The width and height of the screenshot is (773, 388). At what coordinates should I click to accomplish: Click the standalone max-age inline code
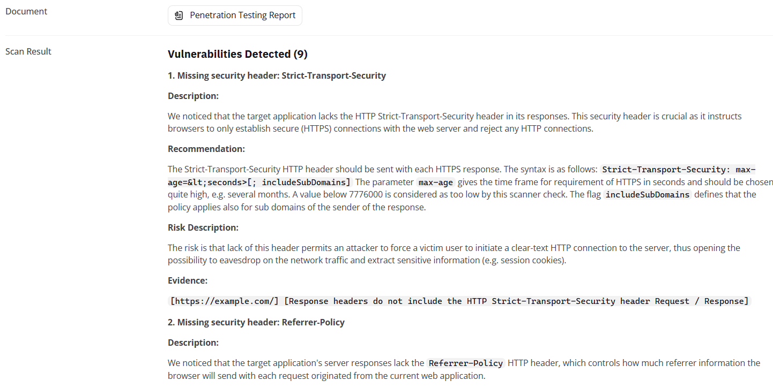click(x=435, y=182)
